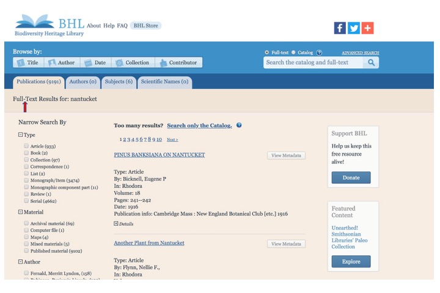
Task: Collapse the Type filter section
Action: point(21,134)
